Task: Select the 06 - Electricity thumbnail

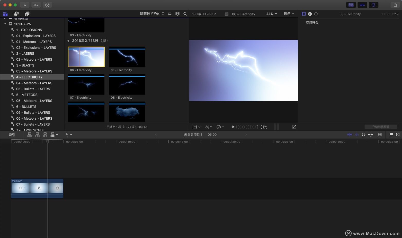Action: click(x=86, y=57)
